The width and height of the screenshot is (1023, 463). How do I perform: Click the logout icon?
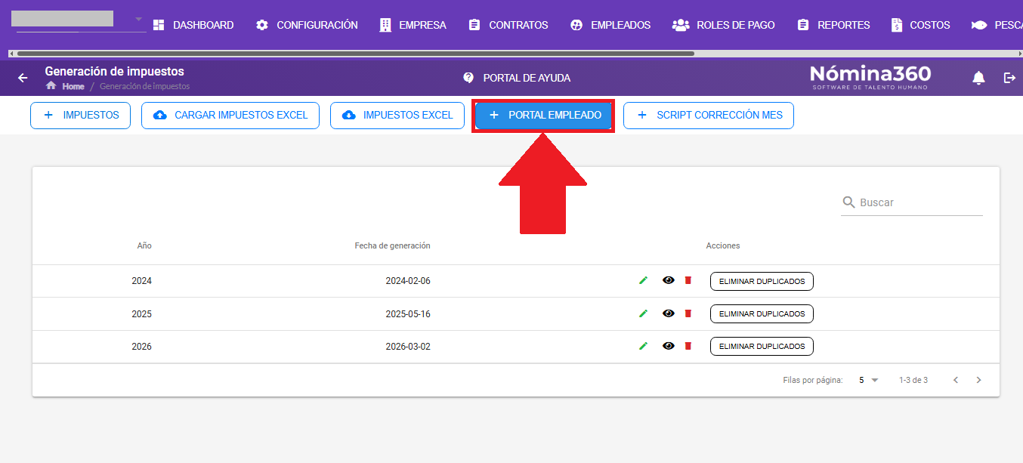click(x=1009, y=78)
